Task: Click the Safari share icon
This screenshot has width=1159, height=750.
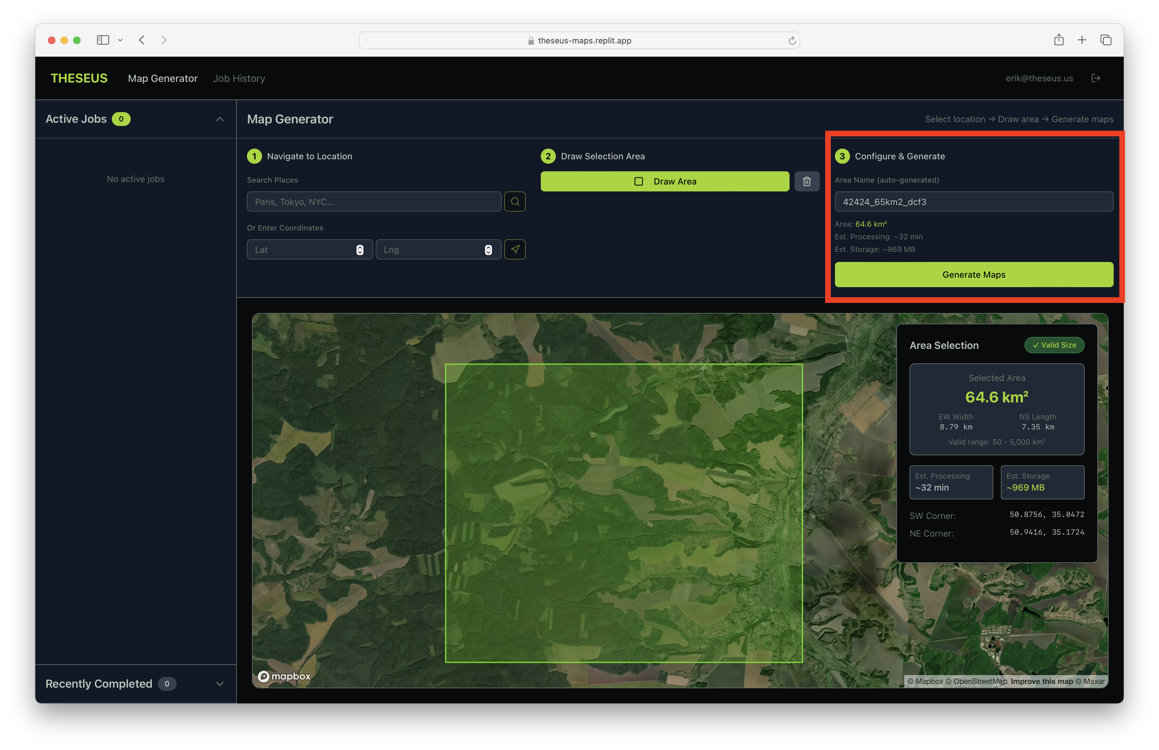Action: click(x=1059, y=40)
